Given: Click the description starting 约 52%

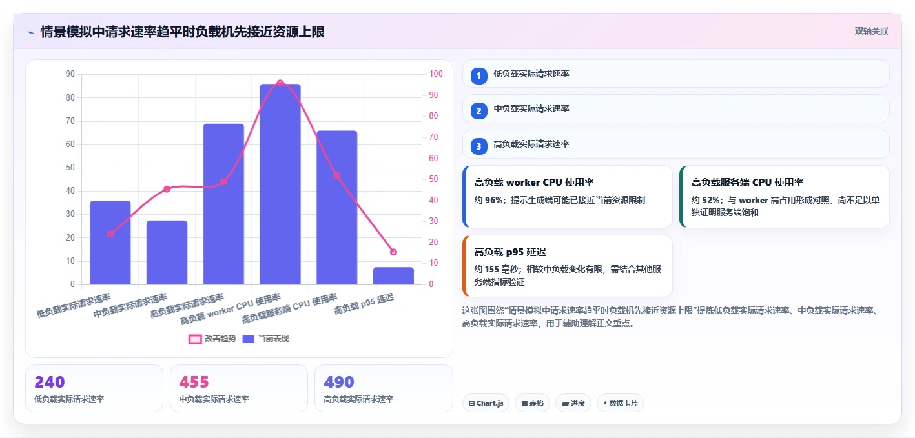Looking at the screenshot, I should (x=785, y=206).
